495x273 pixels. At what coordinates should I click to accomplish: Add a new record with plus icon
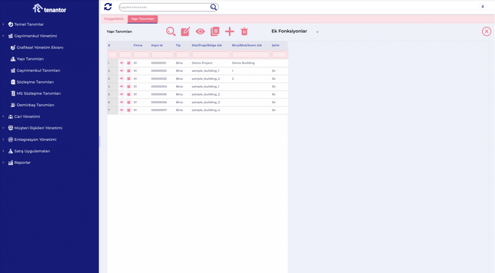(230, 31)
